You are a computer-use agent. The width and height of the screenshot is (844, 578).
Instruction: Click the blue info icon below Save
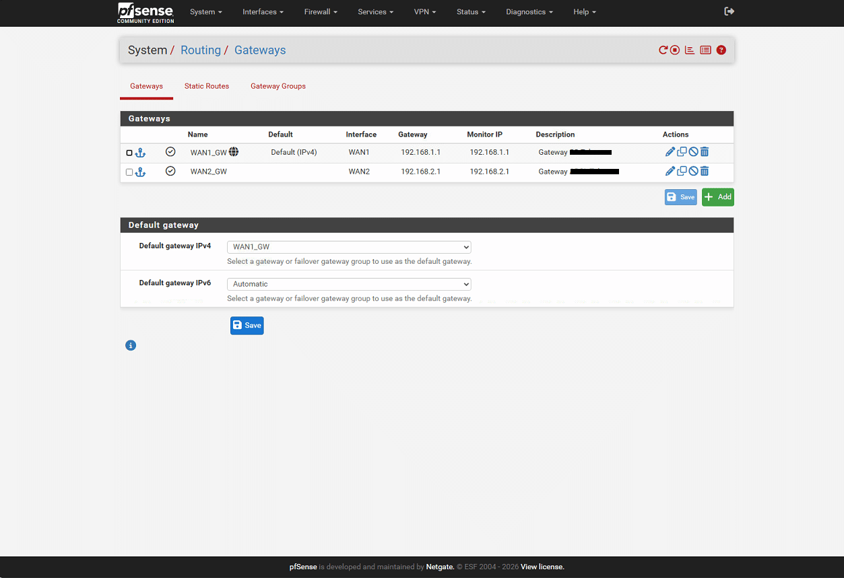click(x=131, y=345)
